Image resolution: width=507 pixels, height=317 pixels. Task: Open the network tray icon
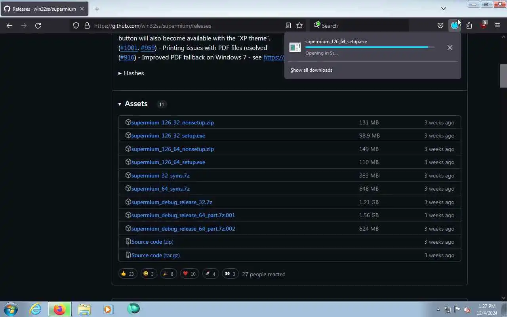point(448,309)
